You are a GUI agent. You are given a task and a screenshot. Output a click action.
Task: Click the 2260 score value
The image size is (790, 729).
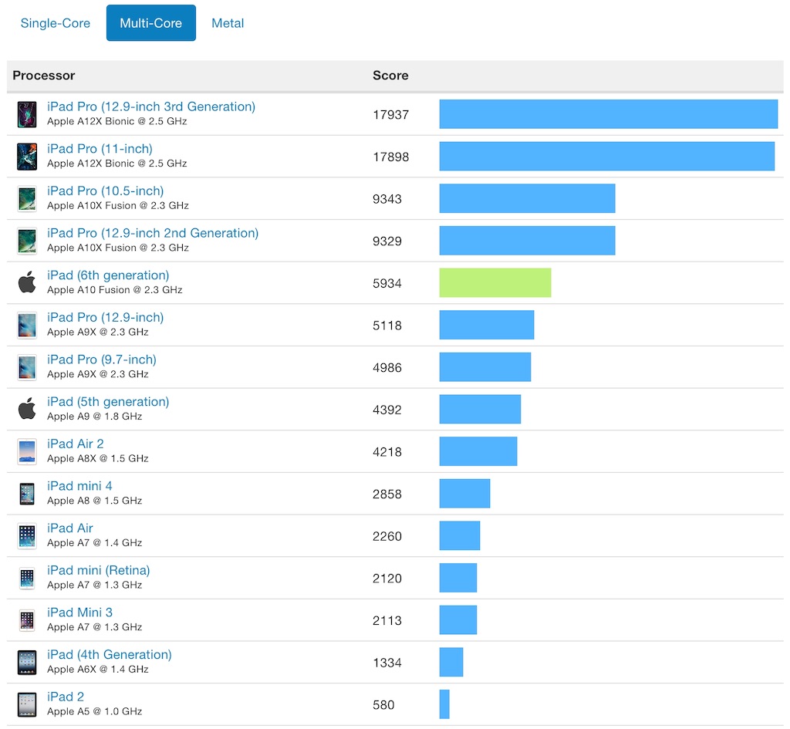pyautogui.click(x=387, y=537)
